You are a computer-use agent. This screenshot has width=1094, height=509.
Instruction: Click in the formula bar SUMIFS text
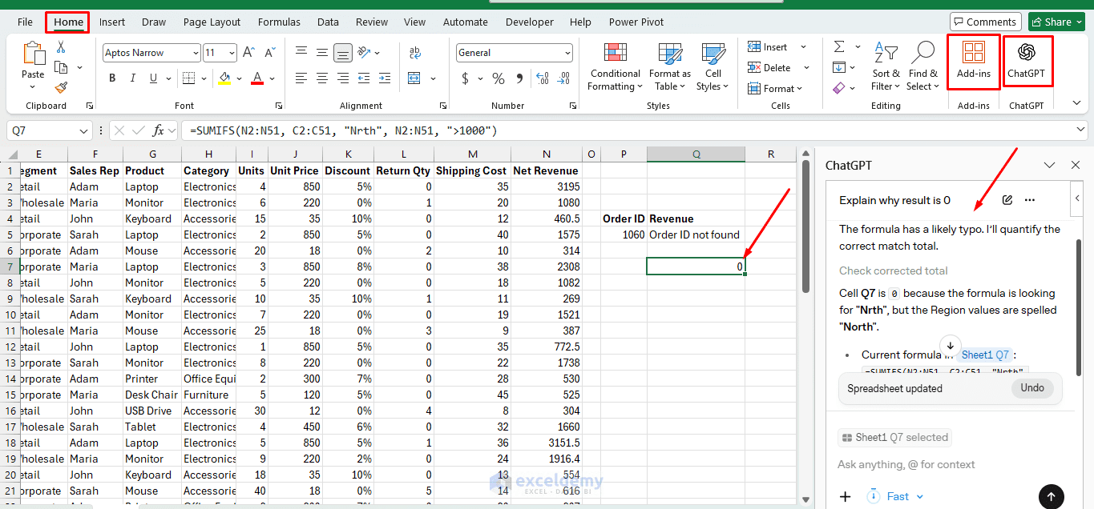[344, 130]
